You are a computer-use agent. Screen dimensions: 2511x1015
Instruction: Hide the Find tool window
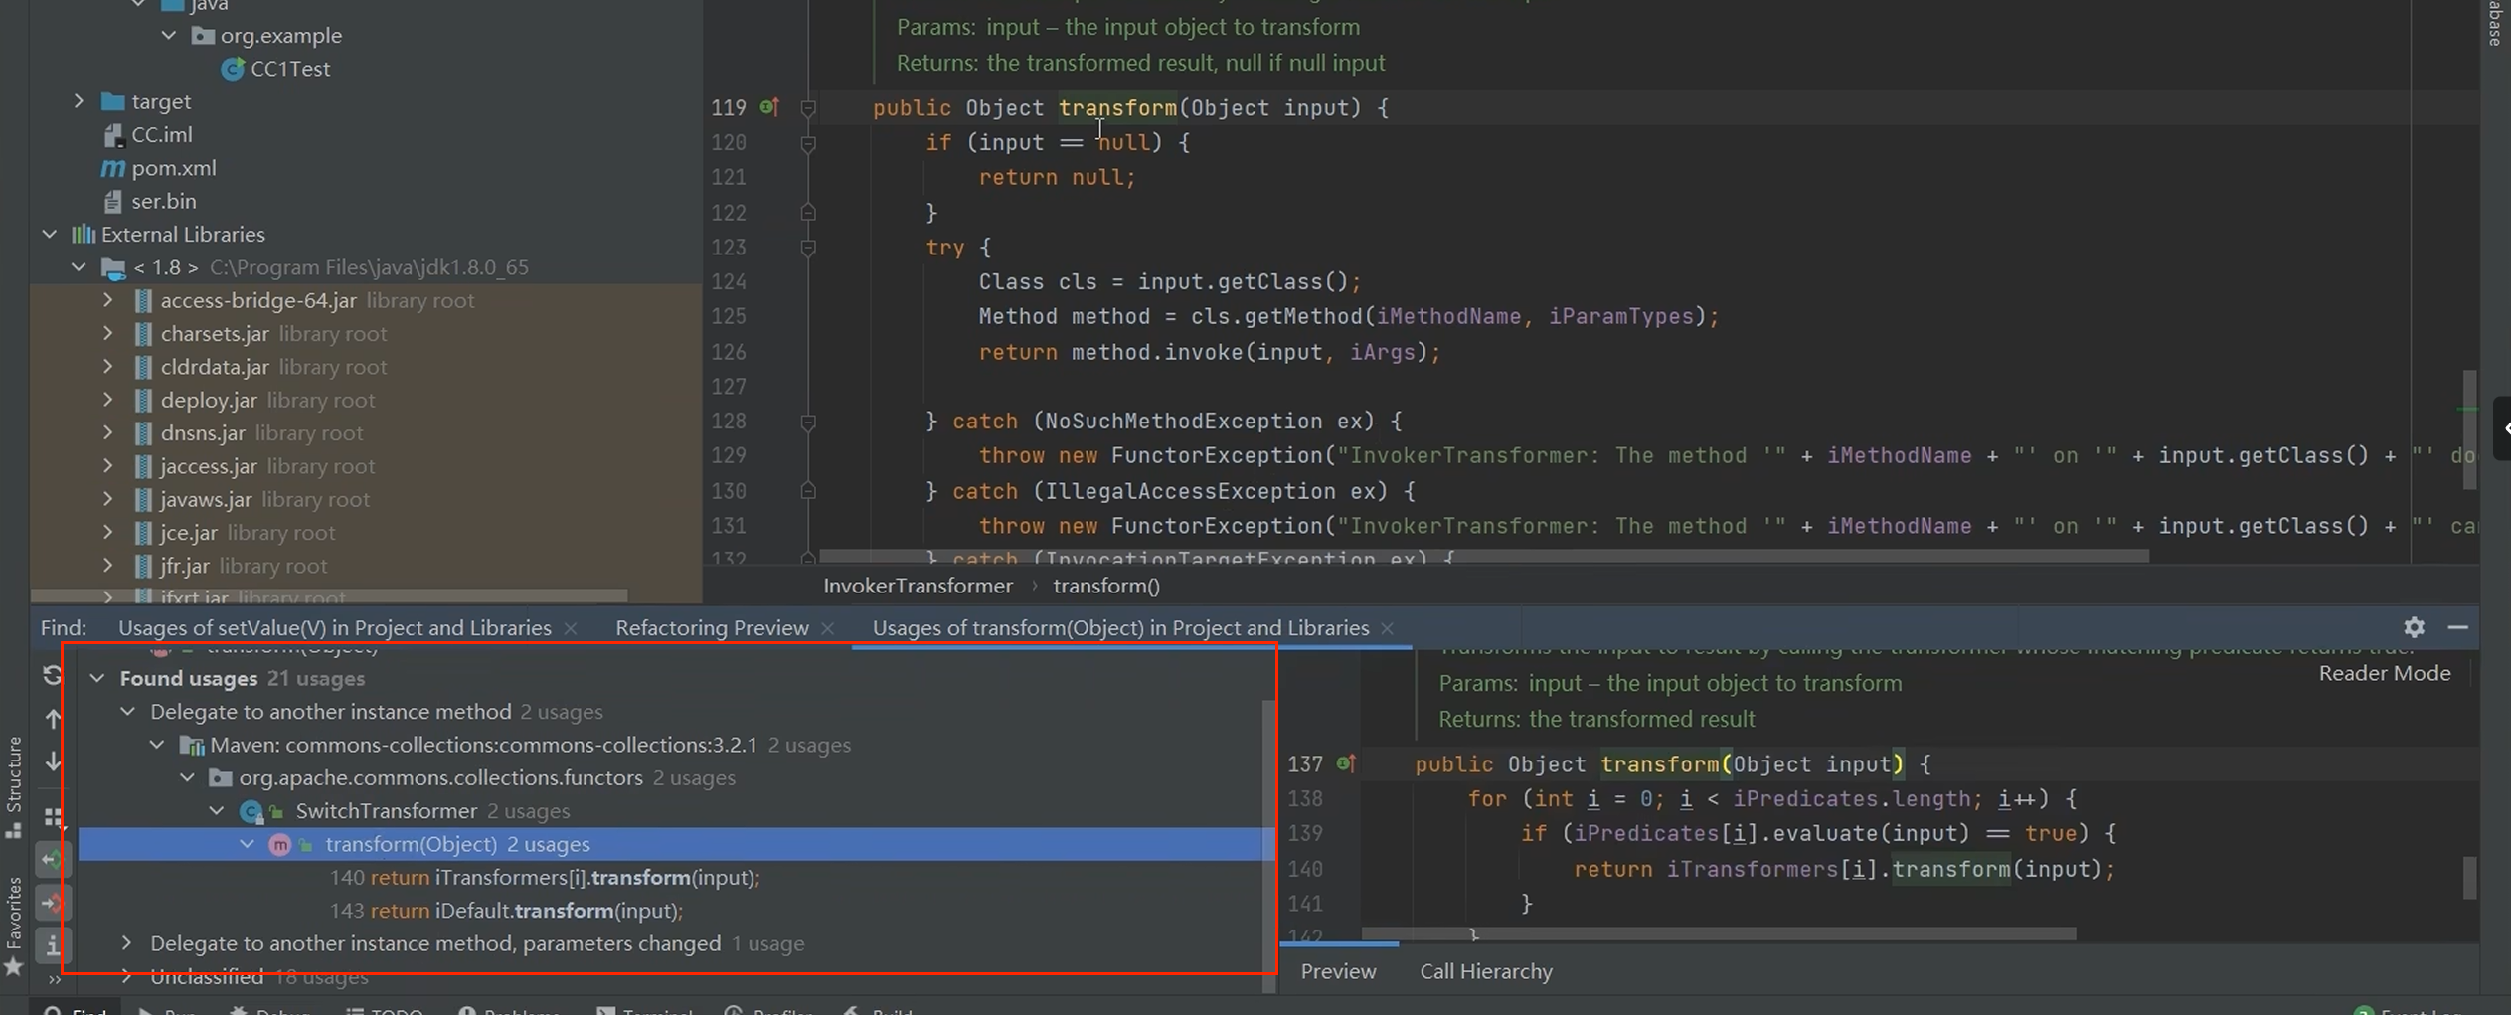click(x=2457, y=627)
